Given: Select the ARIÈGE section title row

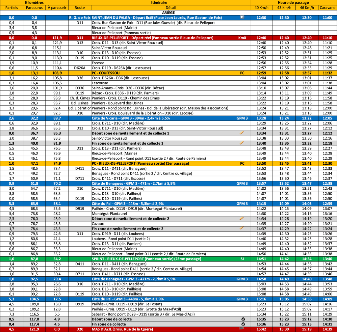Looking at the screenshot, I should click(168, 13).
